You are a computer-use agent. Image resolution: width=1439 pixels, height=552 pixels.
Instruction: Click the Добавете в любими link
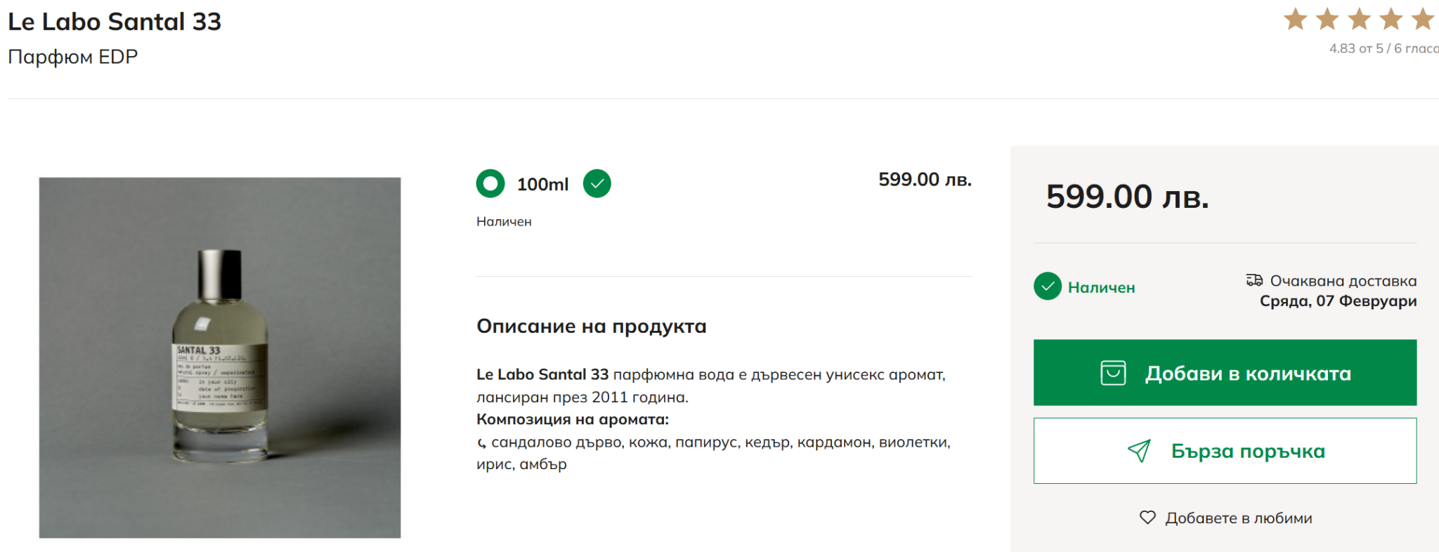tap(1238, 518)
